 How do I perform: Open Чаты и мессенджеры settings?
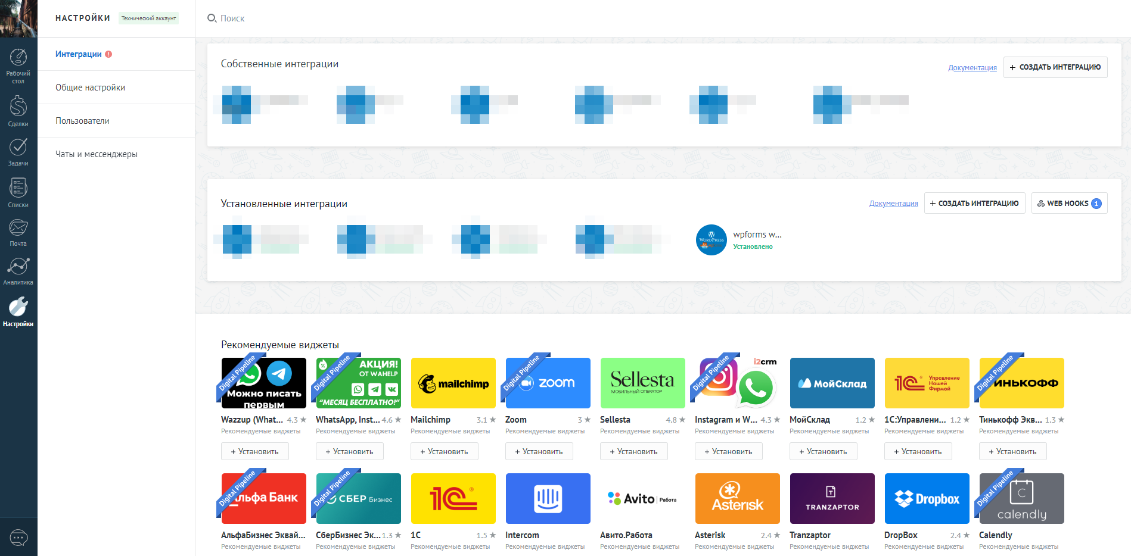(x=96, y=154)
